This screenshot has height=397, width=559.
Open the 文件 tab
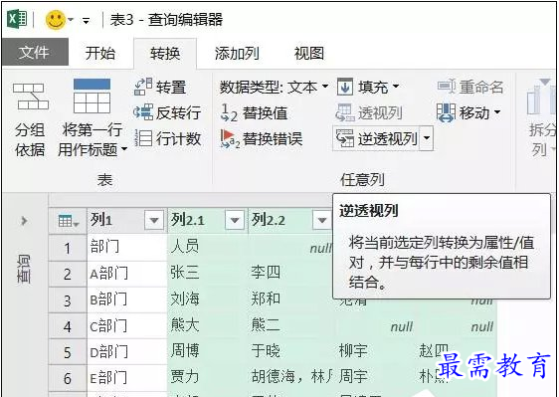(35, 52)
